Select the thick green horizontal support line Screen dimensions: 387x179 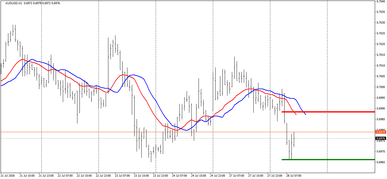pyautogui.click(x=328, y=160)
